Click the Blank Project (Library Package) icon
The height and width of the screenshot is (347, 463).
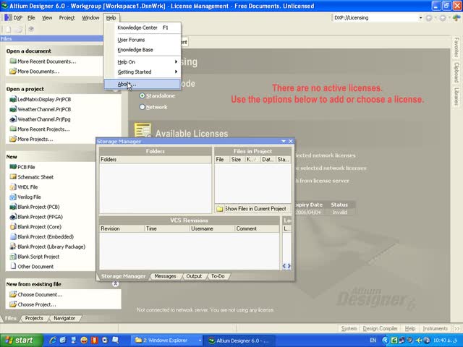click(13, 247)
